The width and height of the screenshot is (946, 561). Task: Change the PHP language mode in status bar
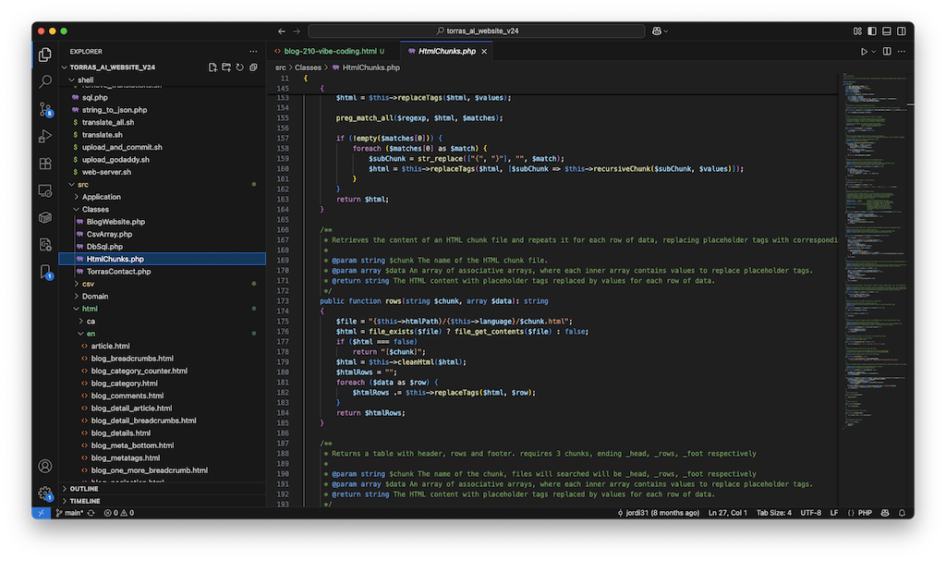click(866, 512)
